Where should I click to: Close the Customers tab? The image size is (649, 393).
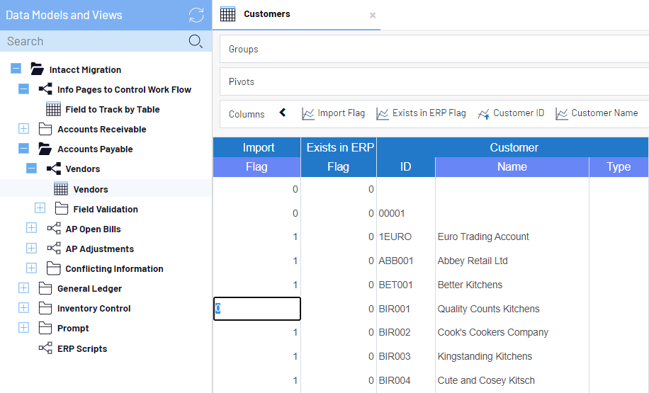tap(373, 15)
